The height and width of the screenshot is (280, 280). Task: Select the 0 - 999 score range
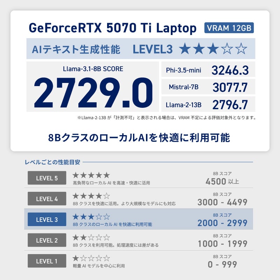coord(222,265)
